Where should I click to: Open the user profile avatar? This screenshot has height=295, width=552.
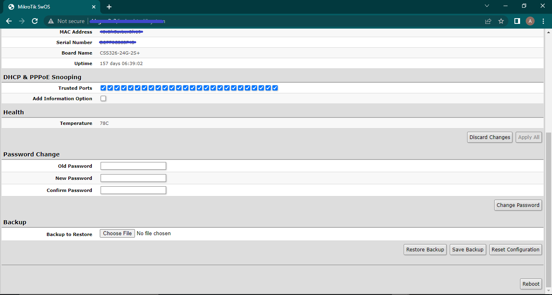(530, 21)
